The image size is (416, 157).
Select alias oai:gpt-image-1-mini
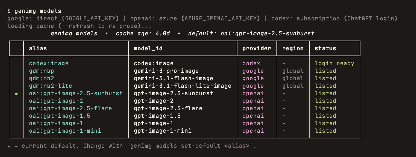[65, 131]
